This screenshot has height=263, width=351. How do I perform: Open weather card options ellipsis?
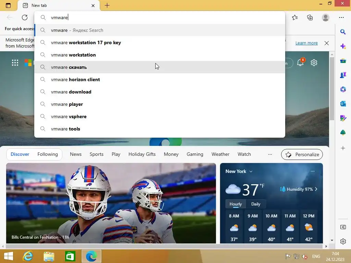tap(313, 171)
